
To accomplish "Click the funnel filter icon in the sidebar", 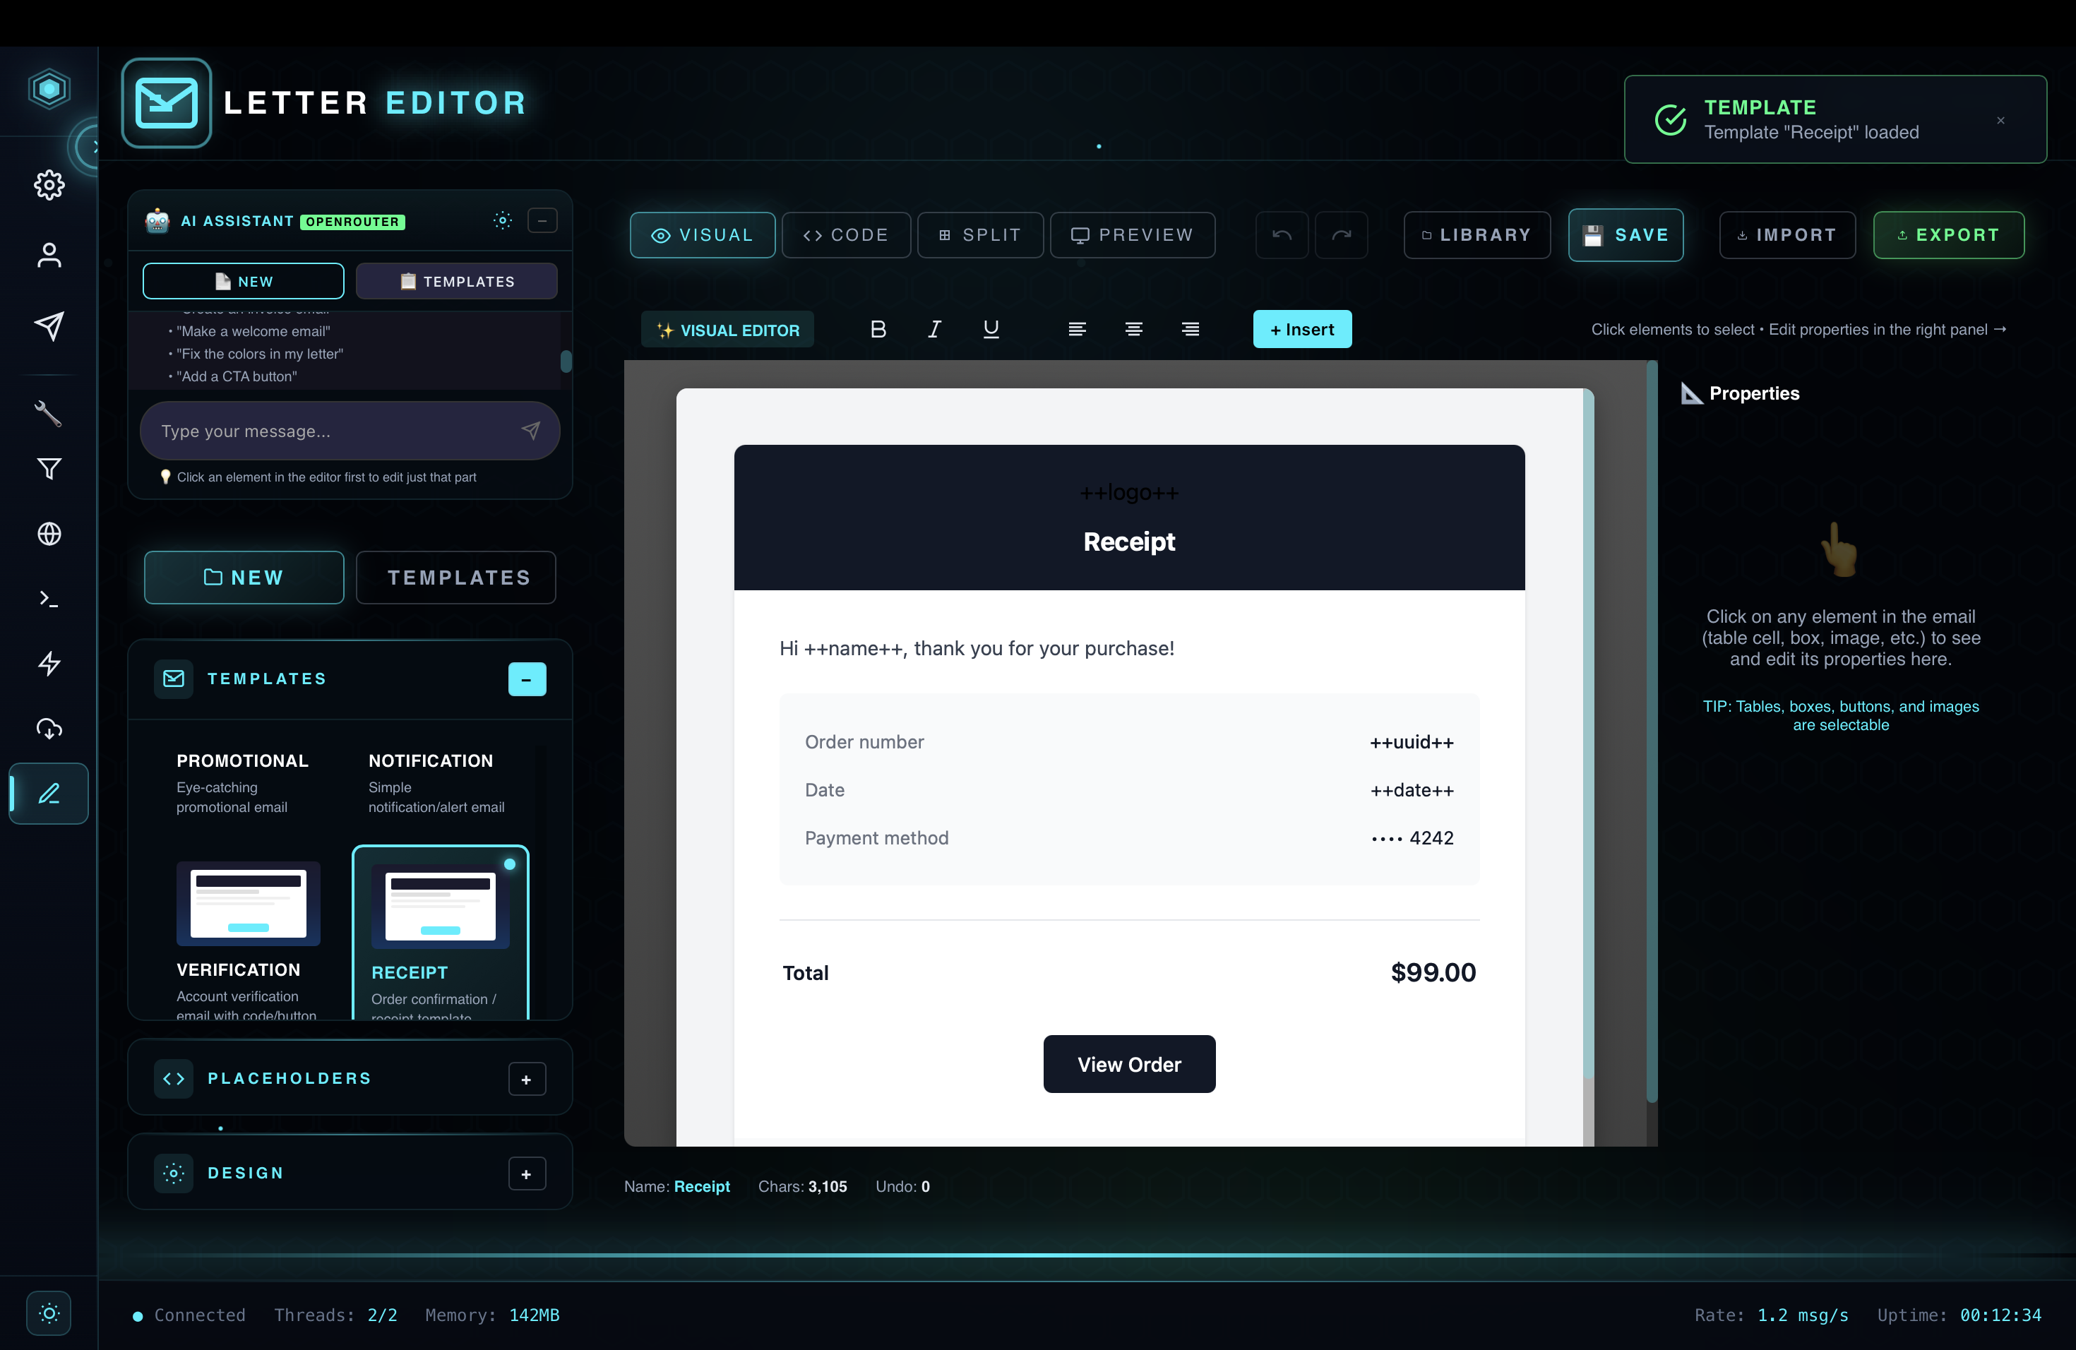I will click(x=49, y=470).
